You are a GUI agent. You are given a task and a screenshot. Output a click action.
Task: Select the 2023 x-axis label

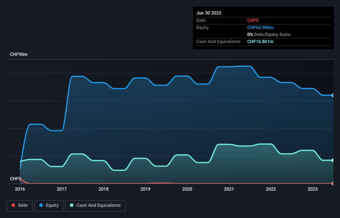tap(313, 189)
